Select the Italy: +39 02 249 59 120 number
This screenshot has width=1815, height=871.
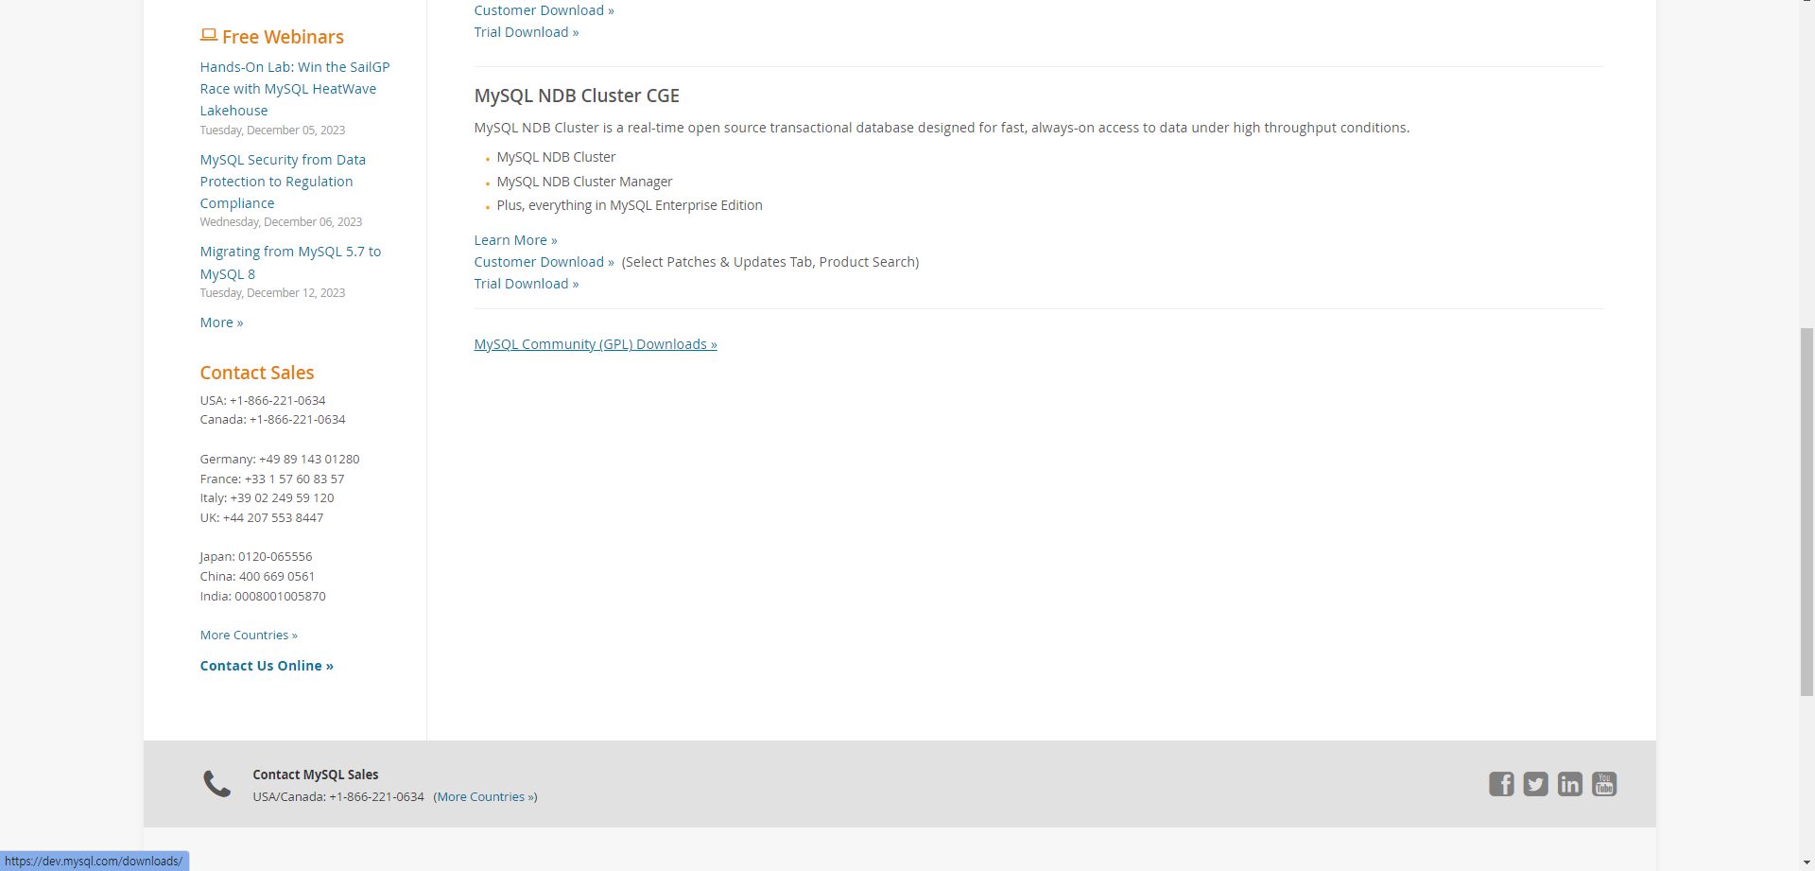(x=267, y=498)
